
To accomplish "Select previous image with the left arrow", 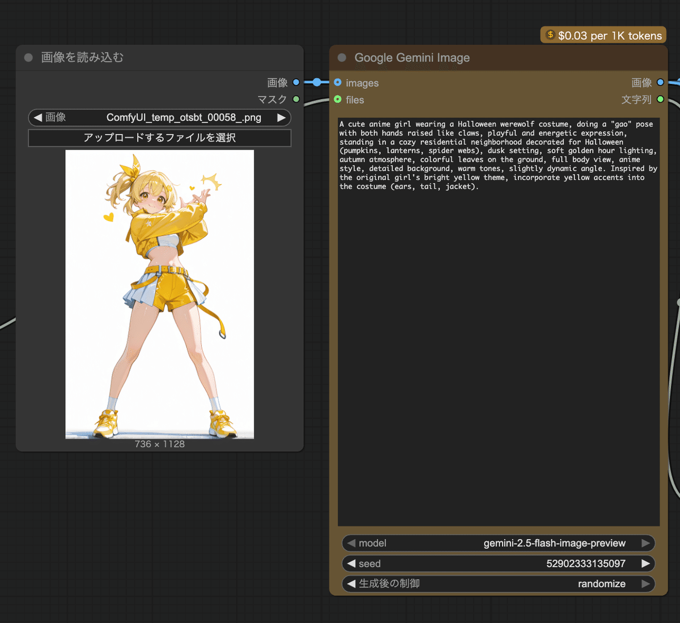I will tap(38, 118).
